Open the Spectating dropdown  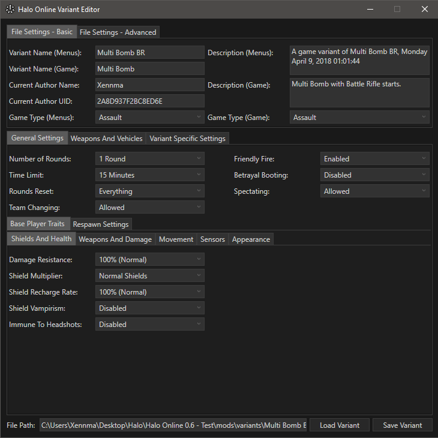[x=375, y=191]
